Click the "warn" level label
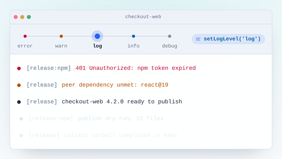This screenshot has width=282, height=159. pyautogui.click(x=61, y=46)
